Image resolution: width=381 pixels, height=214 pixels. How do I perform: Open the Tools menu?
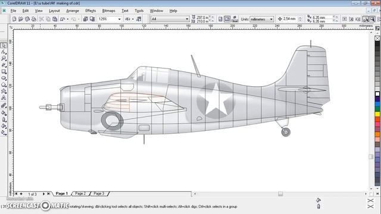point(139,11)
